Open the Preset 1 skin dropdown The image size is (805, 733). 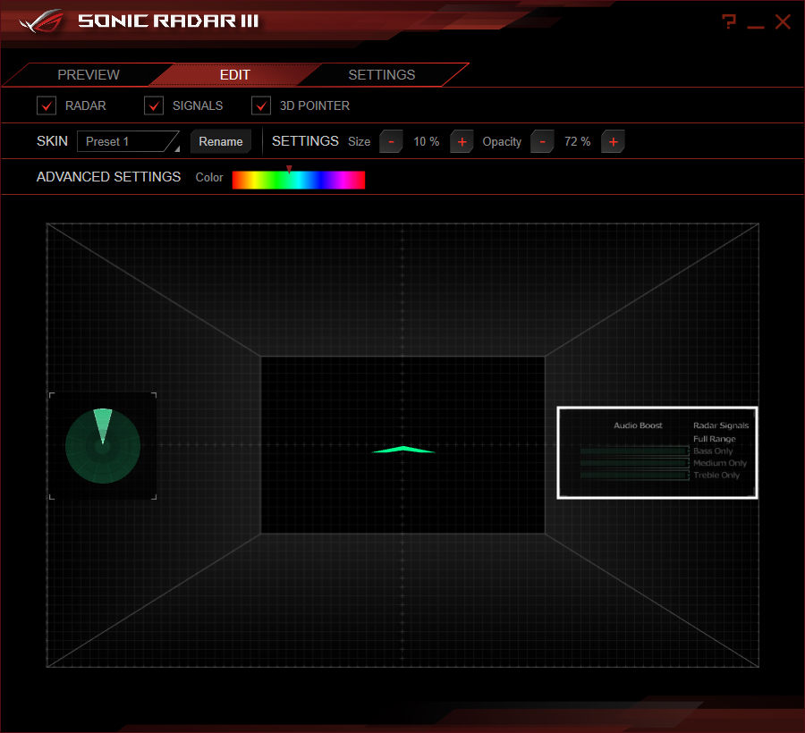tap(128, 141)
